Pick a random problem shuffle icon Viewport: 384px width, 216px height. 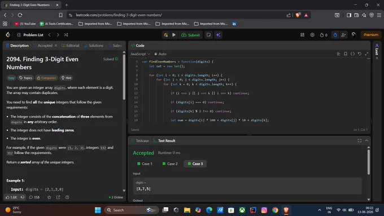tap(66, 35)
